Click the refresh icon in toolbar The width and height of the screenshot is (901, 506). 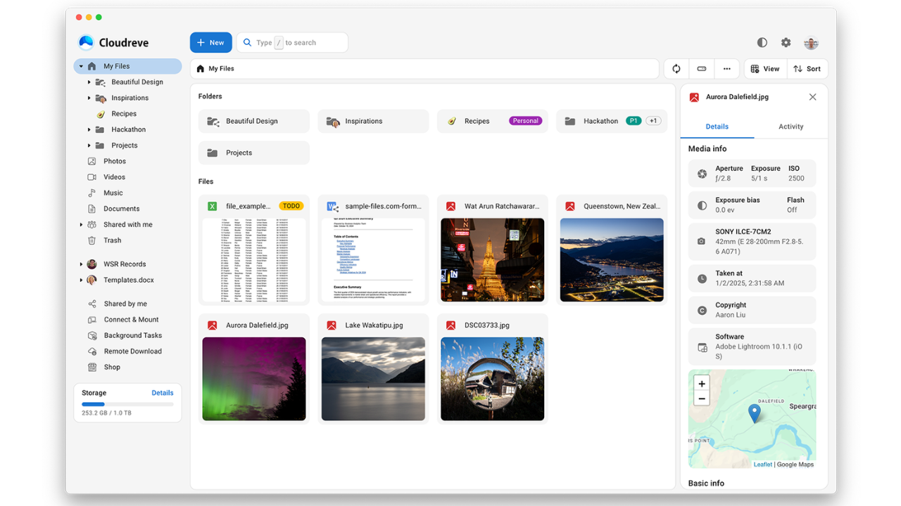(x=676, y=69)
